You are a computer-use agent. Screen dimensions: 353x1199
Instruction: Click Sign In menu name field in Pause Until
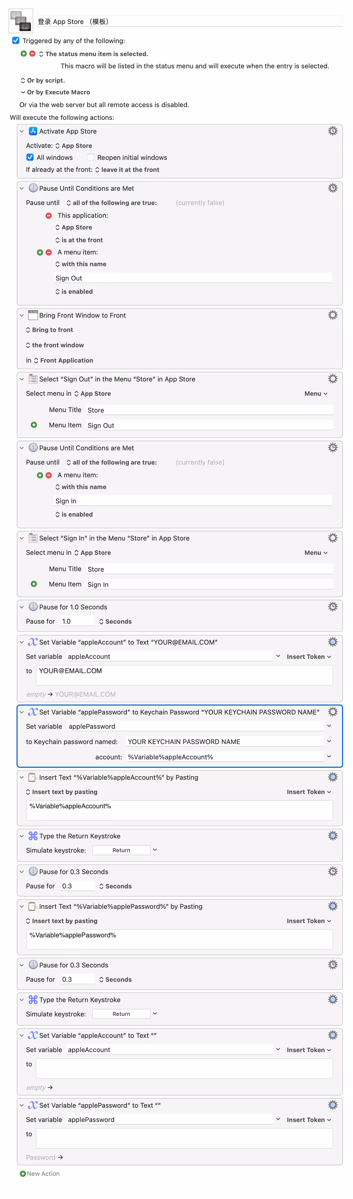(193, 501)
